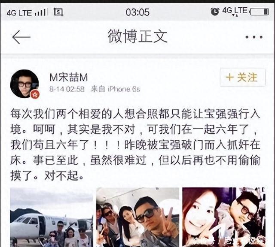
Task: Tap the 来自 iPhone 6s source link
Action: [x=116, y=89]
